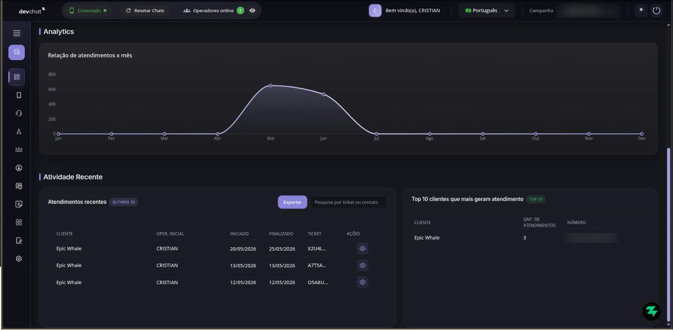Open the group of people icon in the sidebar
This screenshot has height=330, width=673.
click(x=19, y=150)
